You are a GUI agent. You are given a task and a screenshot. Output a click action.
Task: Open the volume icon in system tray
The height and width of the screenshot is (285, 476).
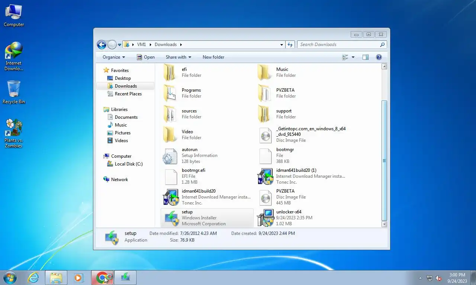click(x=438, y=278)
